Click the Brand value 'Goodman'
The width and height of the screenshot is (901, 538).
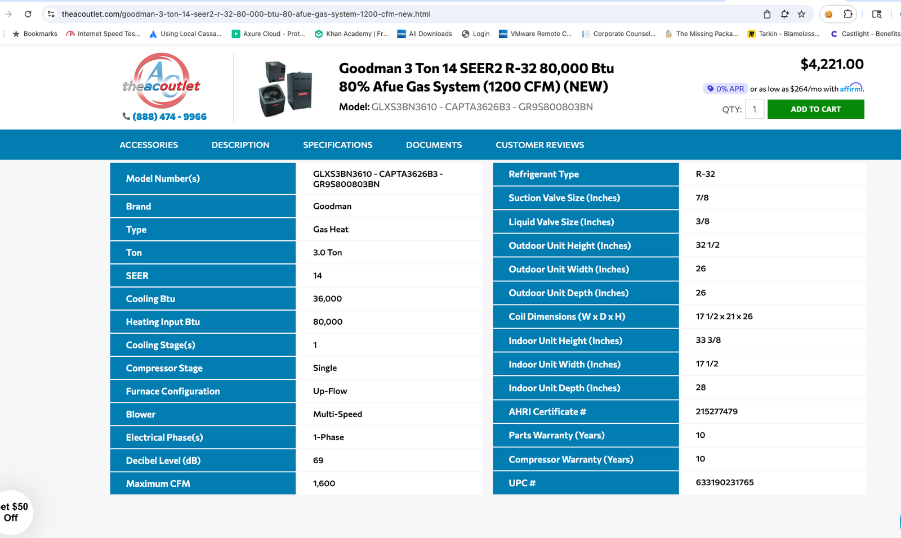click(x=332, y=207)
